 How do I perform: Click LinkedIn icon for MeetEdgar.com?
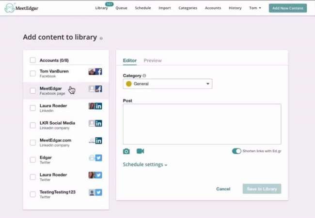pyautogui.click(x=99, y=141)
